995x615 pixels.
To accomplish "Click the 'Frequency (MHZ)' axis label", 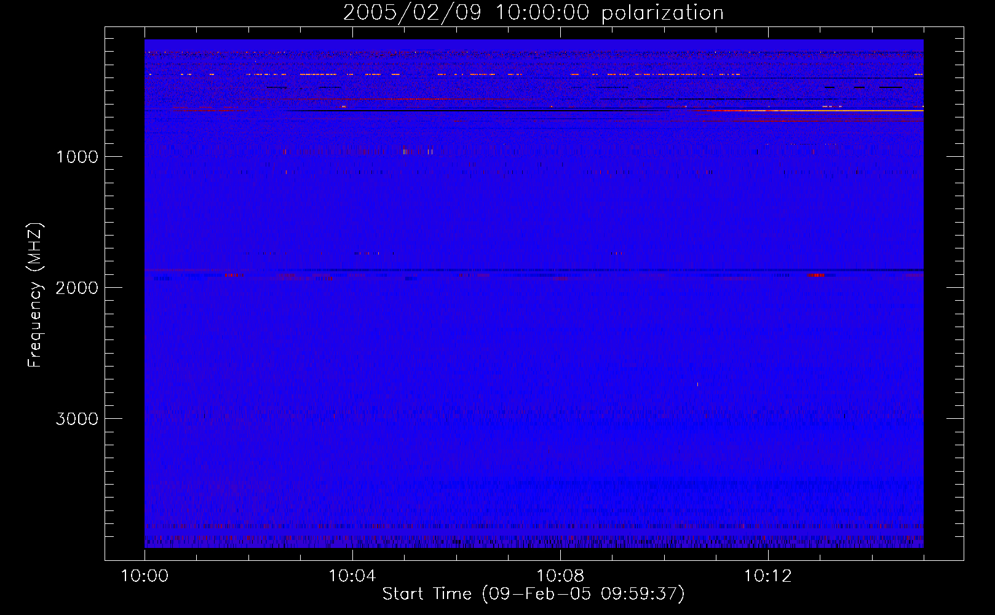I will click(x=35, y=295).
